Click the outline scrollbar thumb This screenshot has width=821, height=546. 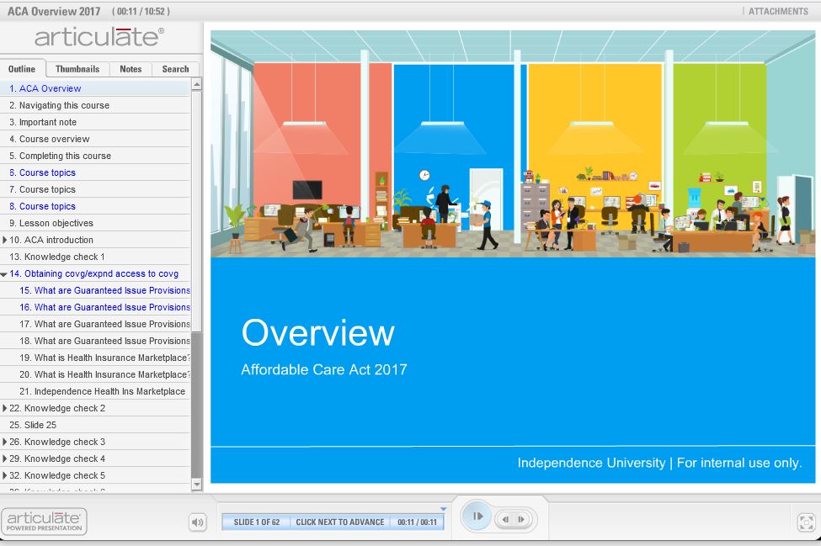(197, 211)
